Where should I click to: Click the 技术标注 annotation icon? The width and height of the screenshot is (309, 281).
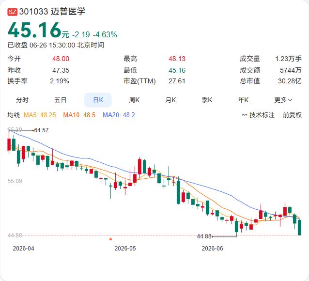click(245, 115)
